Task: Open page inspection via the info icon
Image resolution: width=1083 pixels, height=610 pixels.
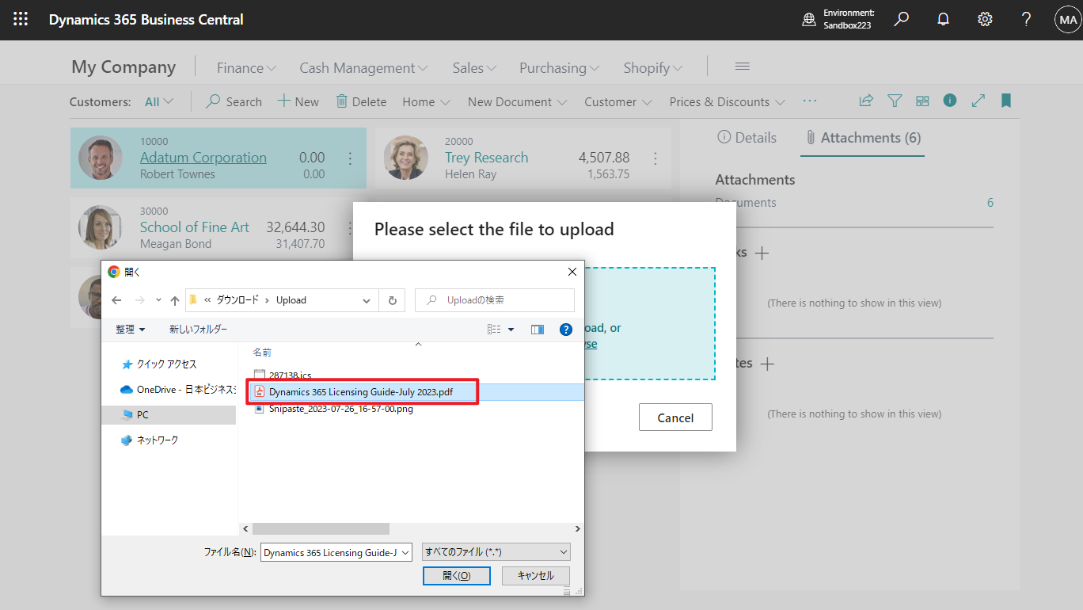Action: tap(949, 101)
